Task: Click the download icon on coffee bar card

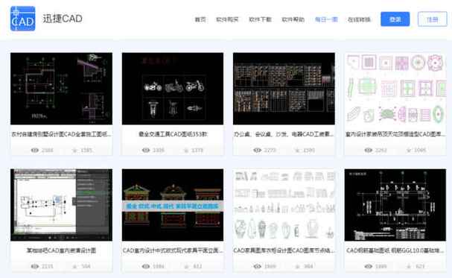Action: tap(75, 266)
